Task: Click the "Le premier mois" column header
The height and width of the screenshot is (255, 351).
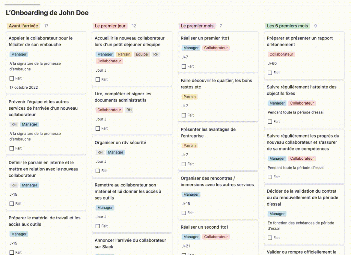Action: point(197,26)
